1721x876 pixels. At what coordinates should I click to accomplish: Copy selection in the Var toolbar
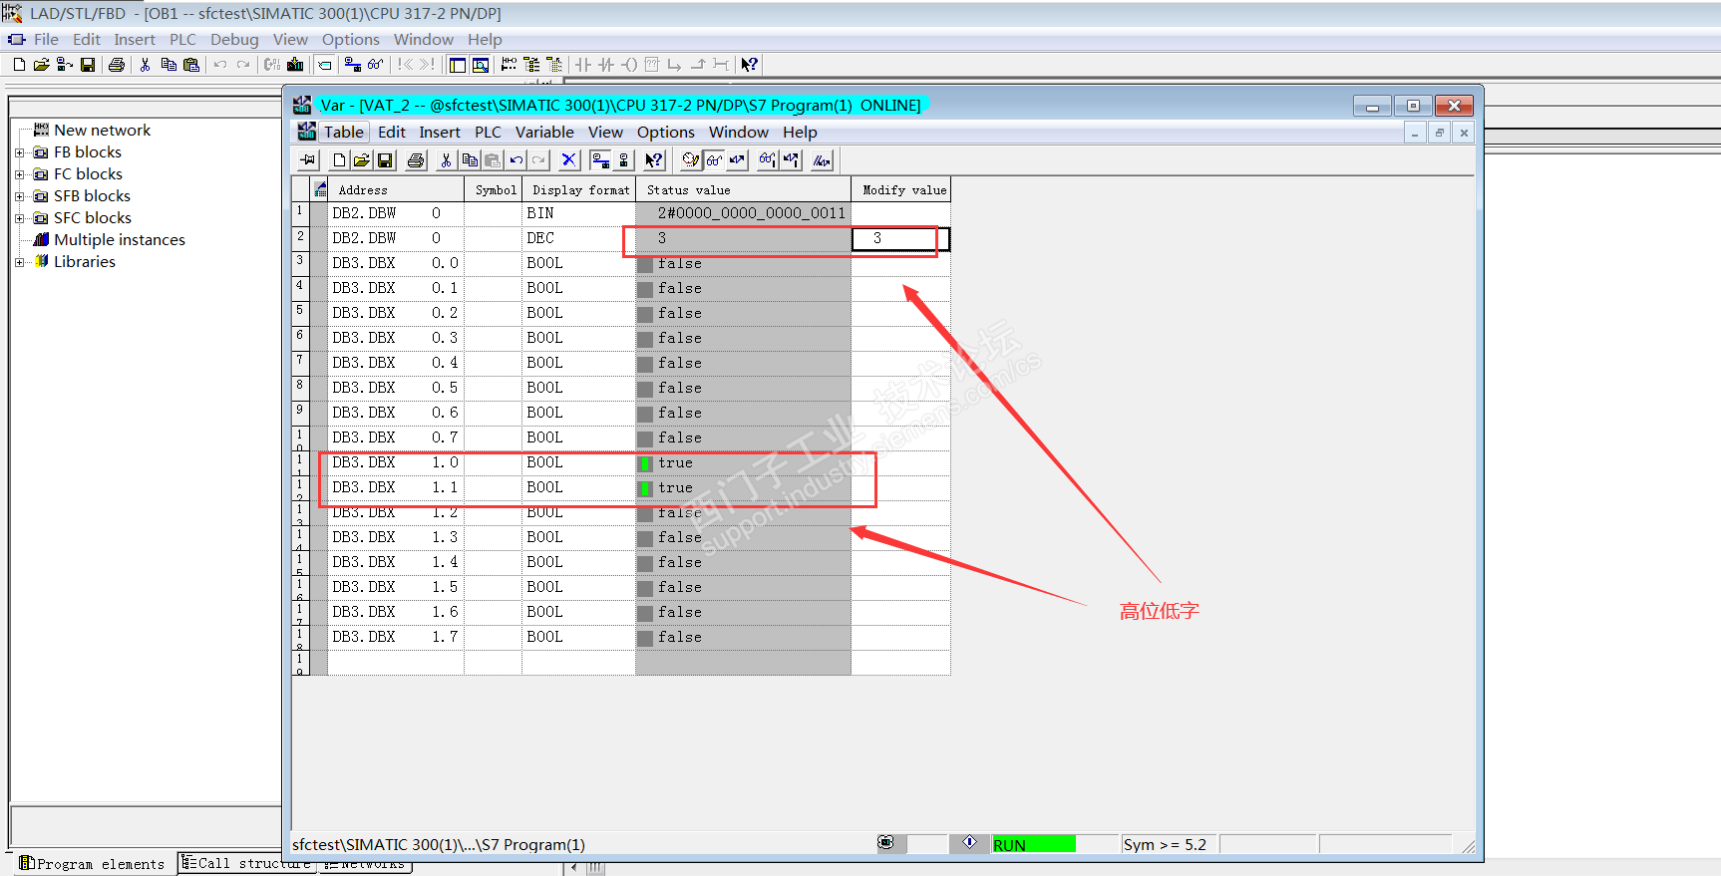coord(470,160)
